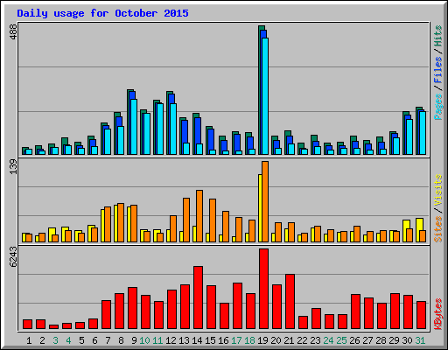448x350 pixels.
Task: Click the cyan Pages bar for day 9
Action: coord(134,127)
